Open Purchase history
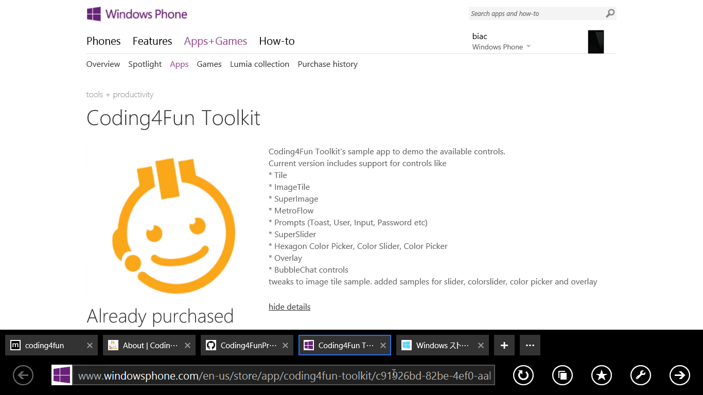The width and height of the screenshot is (703, 395). (x=327, y=64)
